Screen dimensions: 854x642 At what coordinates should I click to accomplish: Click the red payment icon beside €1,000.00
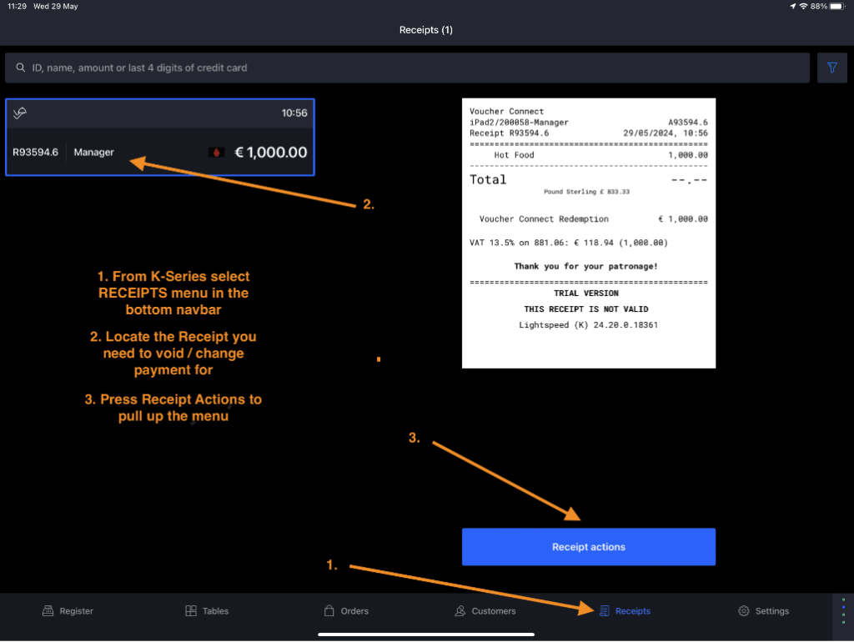click(x=216, y=153)
